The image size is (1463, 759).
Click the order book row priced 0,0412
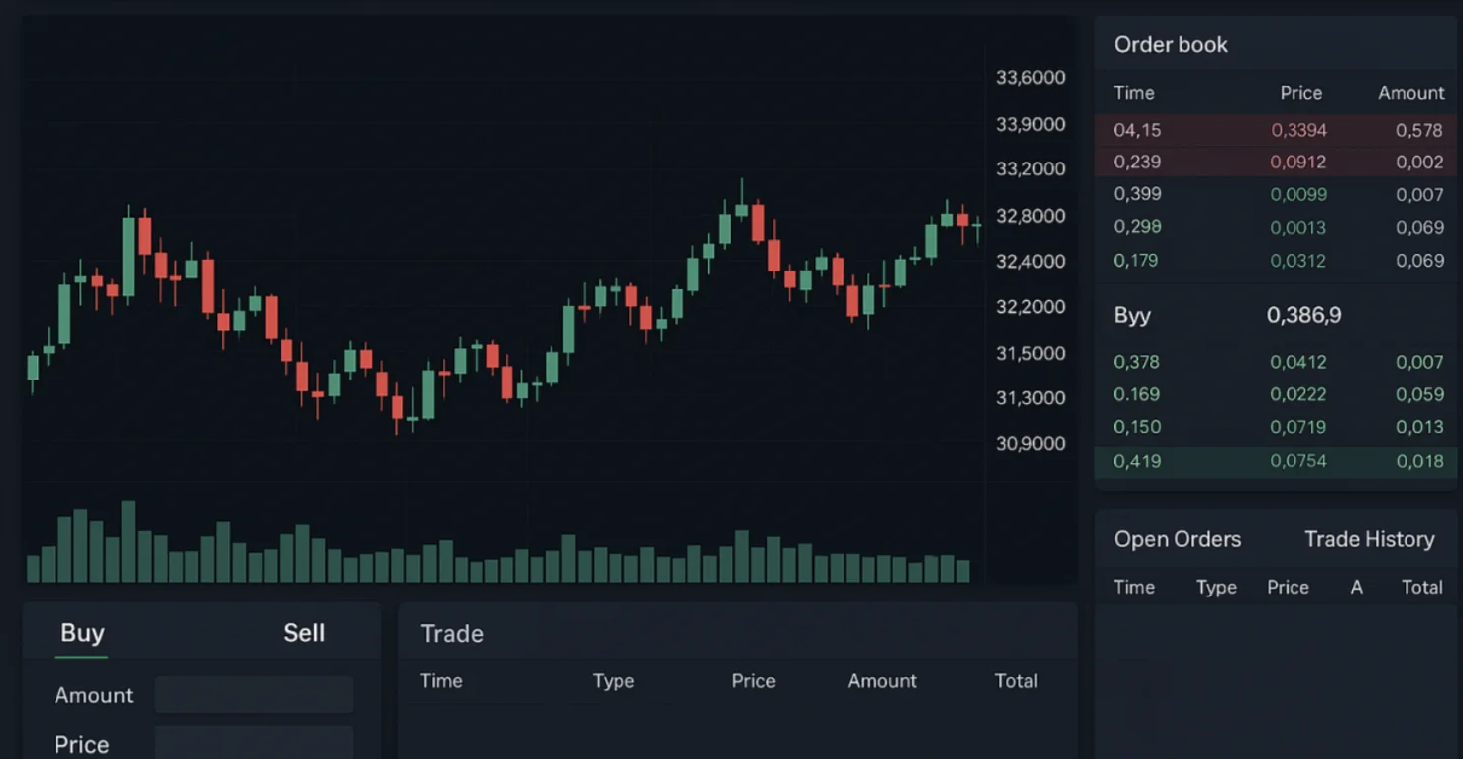(1277, 362)
